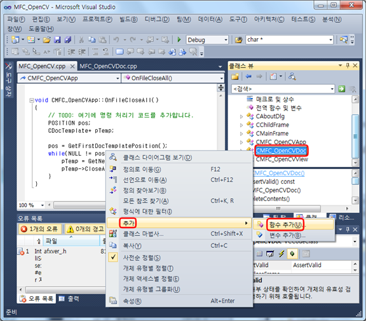Click the <검색> Class View search field

(x=280, y=89)
